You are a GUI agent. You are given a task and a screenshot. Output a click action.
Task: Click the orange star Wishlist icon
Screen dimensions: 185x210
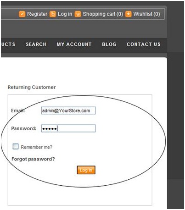128,14
